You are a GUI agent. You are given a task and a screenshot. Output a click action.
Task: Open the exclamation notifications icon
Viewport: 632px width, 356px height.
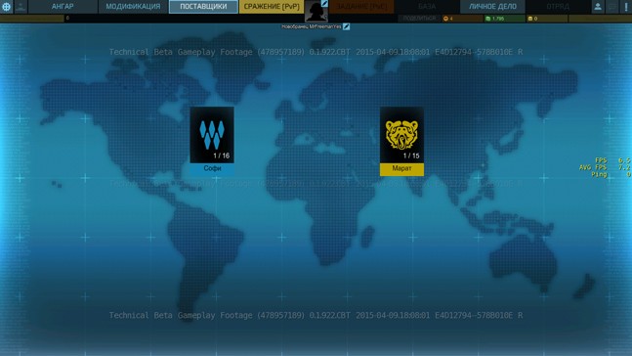tap(626, 7)
